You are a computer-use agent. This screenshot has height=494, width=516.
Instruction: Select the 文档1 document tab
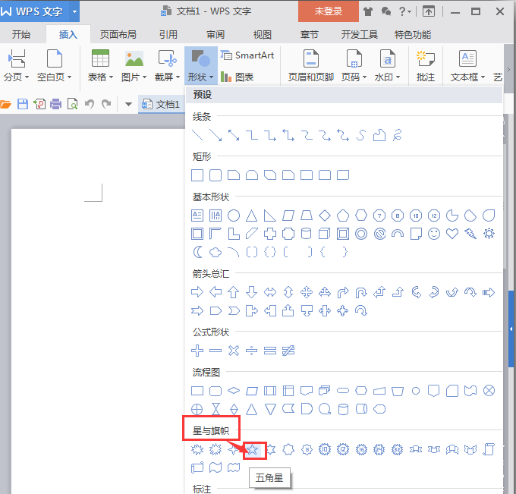[x=161, y=105]
